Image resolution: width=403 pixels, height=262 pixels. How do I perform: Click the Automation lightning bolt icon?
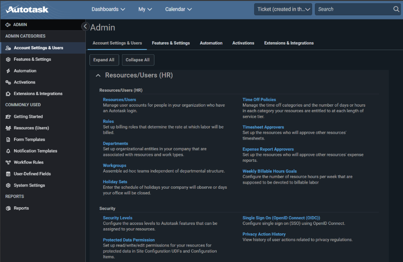(8, 70)
